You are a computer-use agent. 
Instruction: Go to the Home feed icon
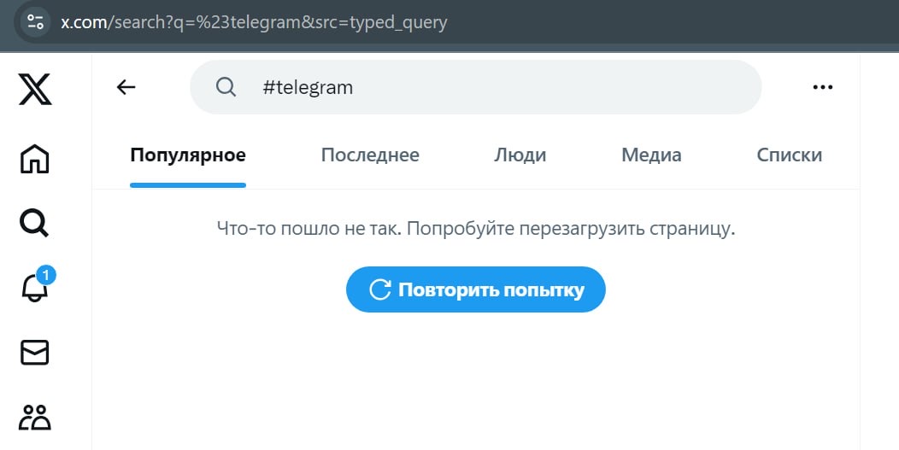point(35,159)
